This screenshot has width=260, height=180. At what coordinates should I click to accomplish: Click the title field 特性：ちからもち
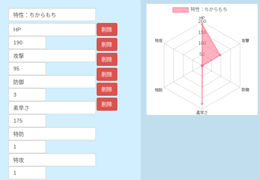click(52, 15)
